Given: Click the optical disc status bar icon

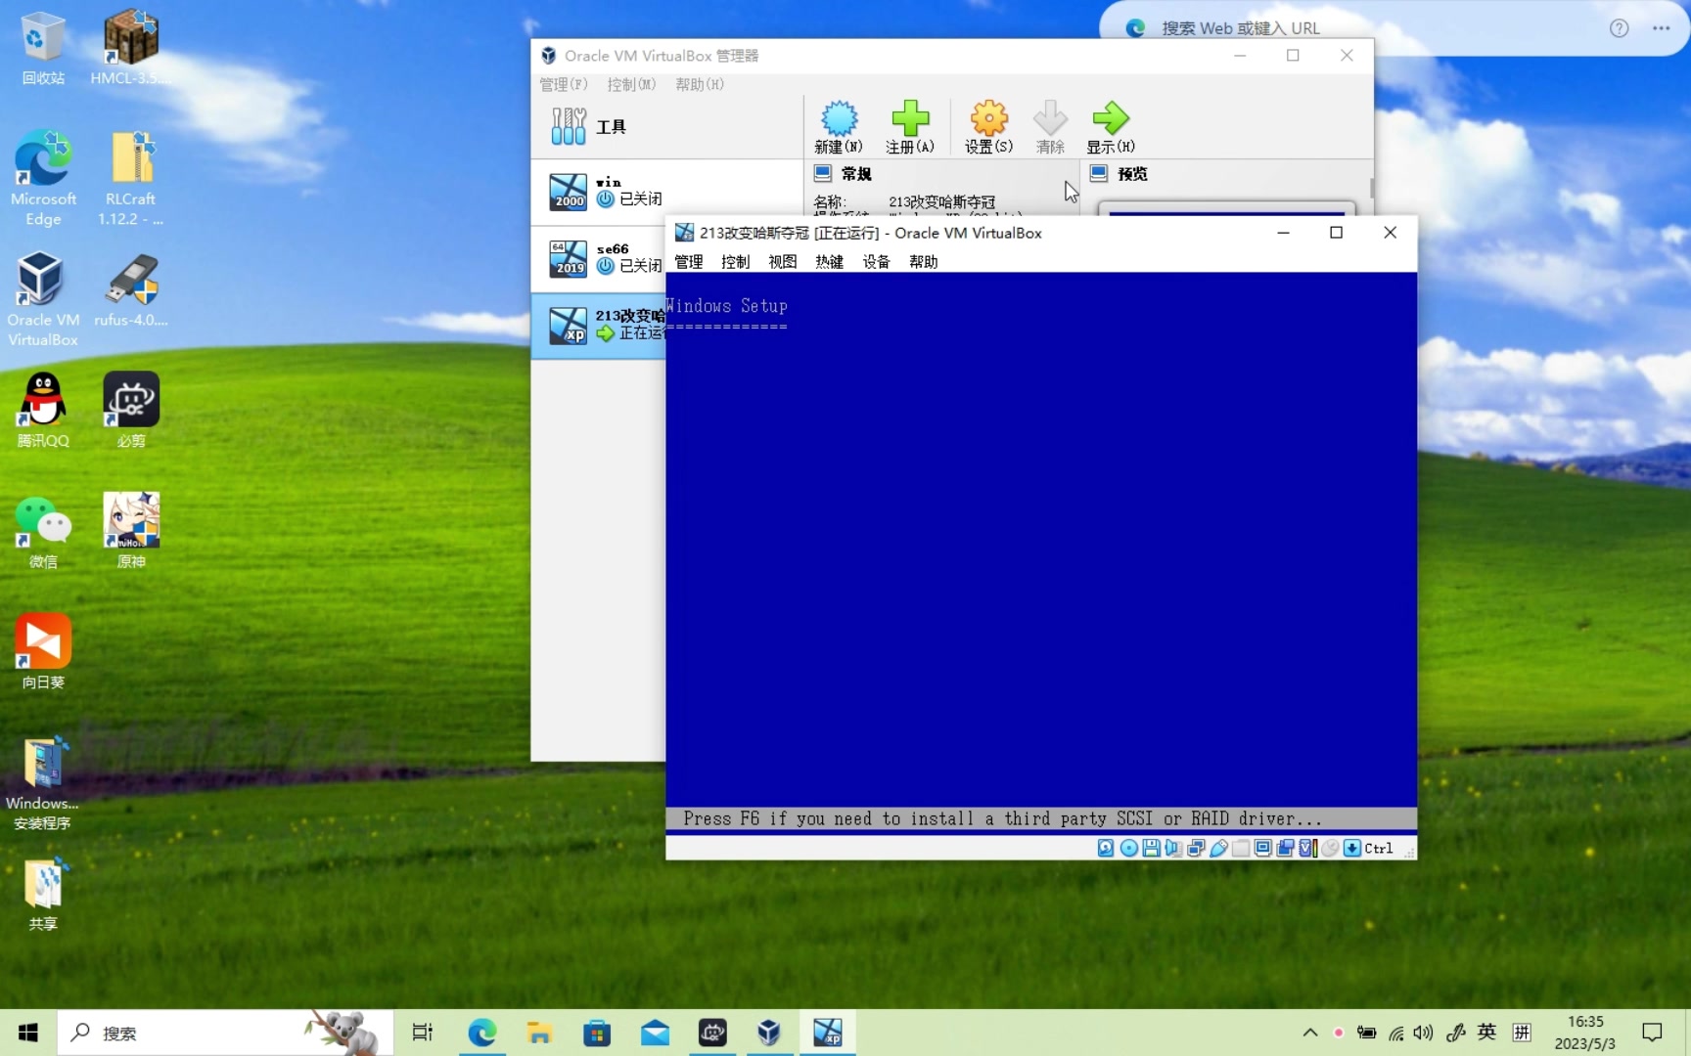Looking at the screenshot, I should 1128,848.
